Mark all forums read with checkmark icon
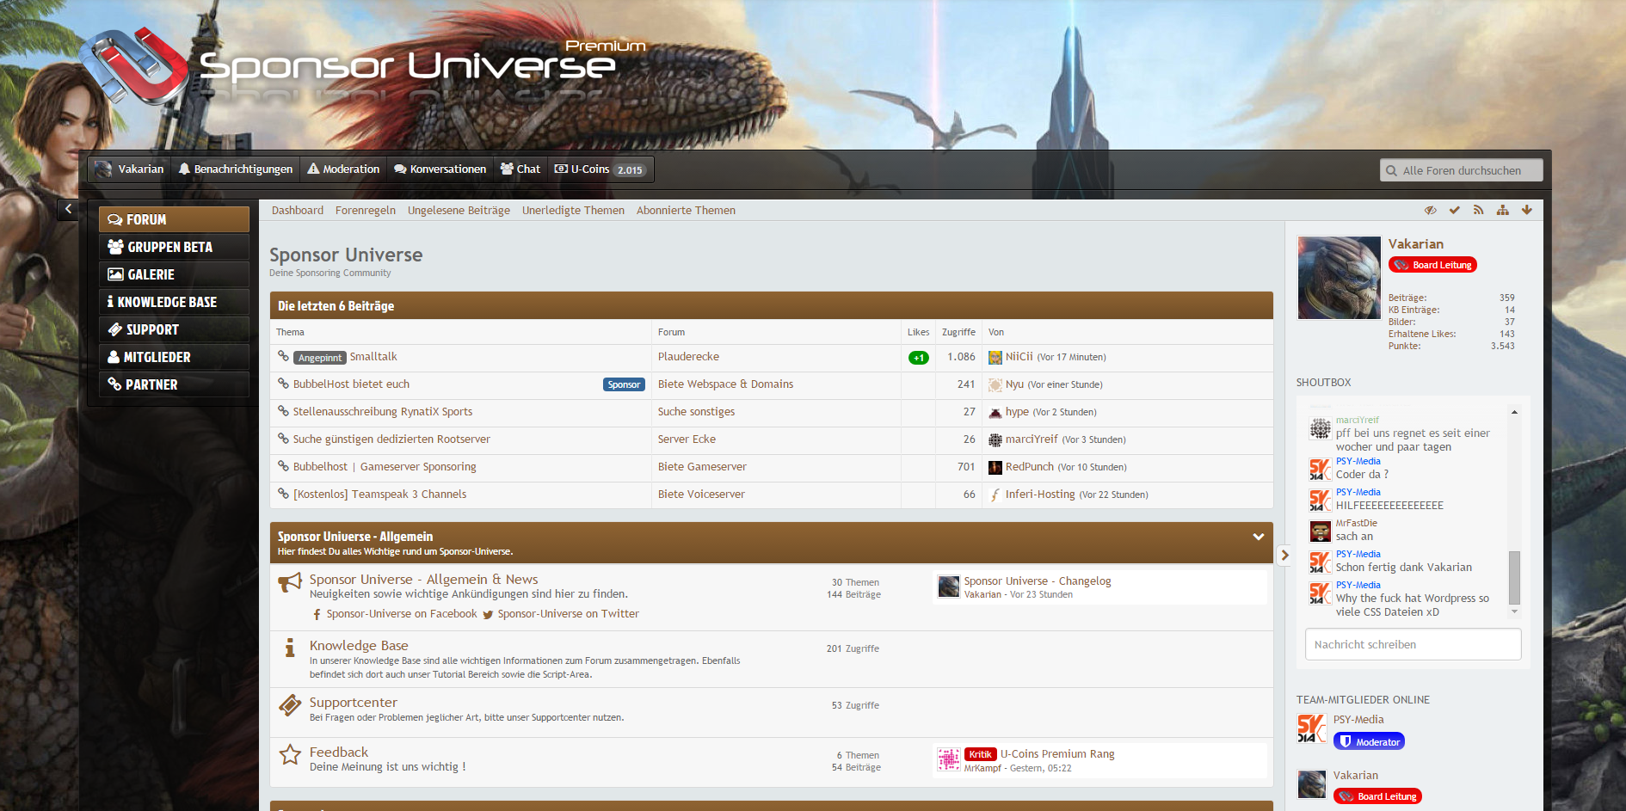 pyautogui.click(x=1454, y=210)
